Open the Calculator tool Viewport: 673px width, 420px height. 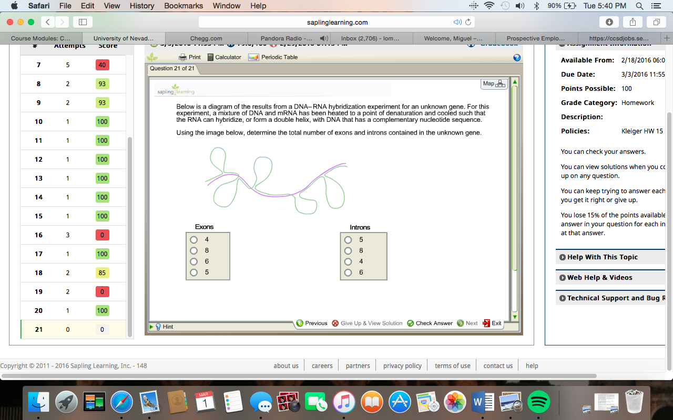click(x=224, y=57)
